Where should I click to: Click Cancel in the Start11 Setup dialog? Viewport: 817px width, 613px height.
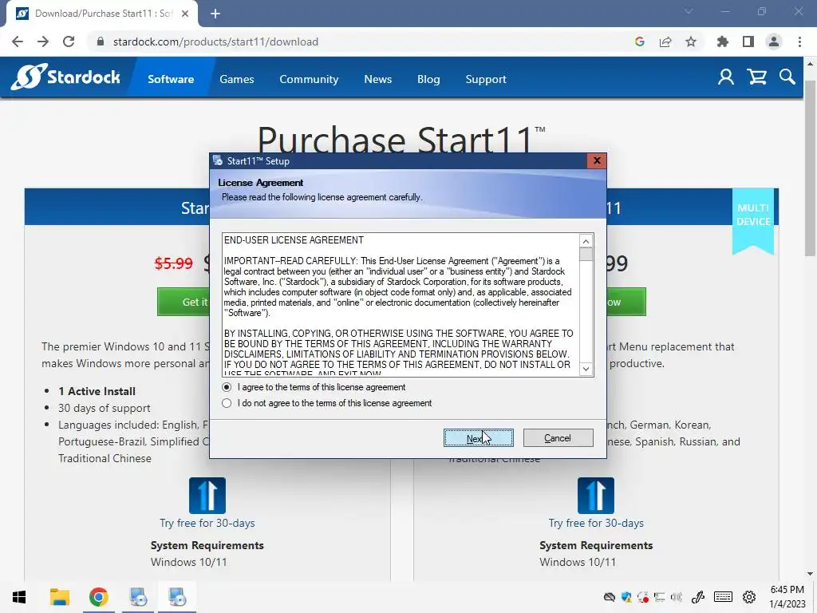tap(558, 438)
